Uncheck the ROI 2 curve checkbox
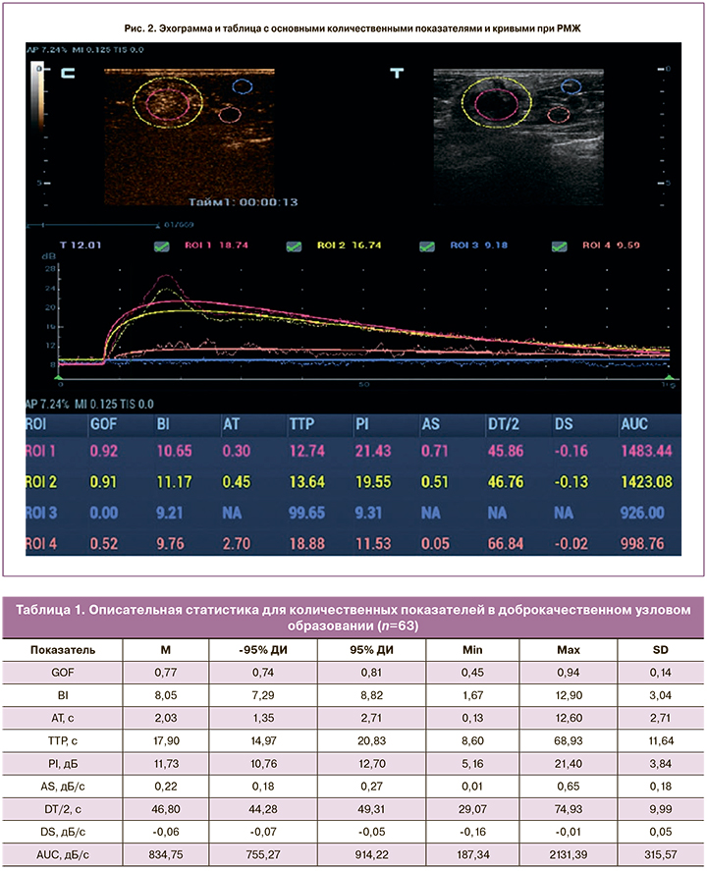 click(293, 246)
